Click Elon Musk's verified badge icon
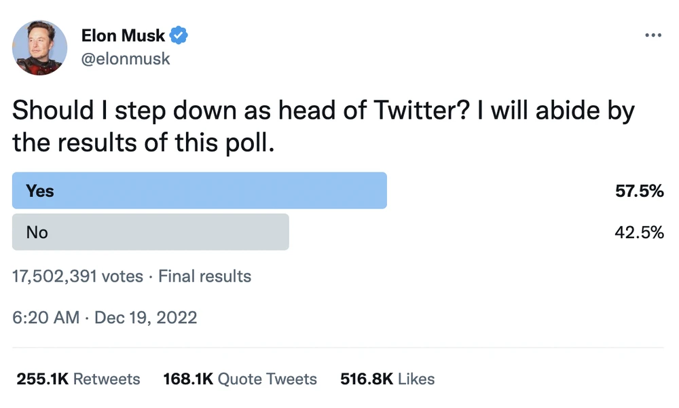This screenshot has width=679, height=408. coord(177,35)
